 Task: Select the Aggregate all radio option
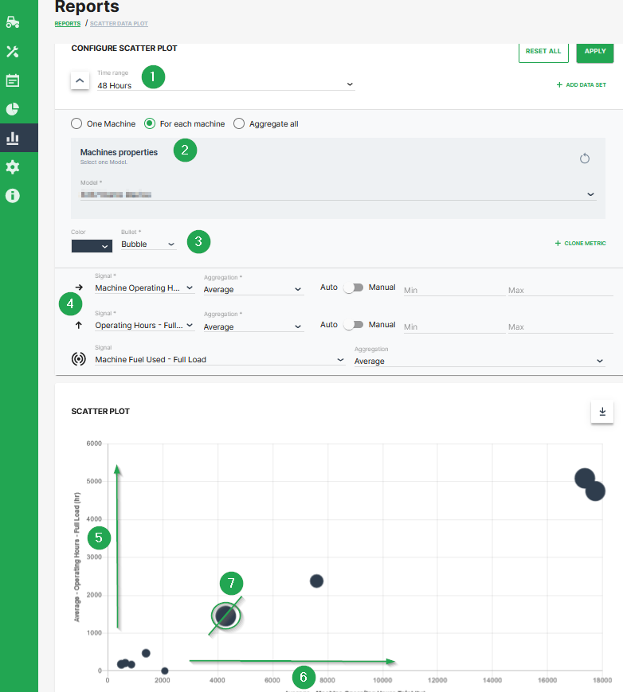click(239, 124)
